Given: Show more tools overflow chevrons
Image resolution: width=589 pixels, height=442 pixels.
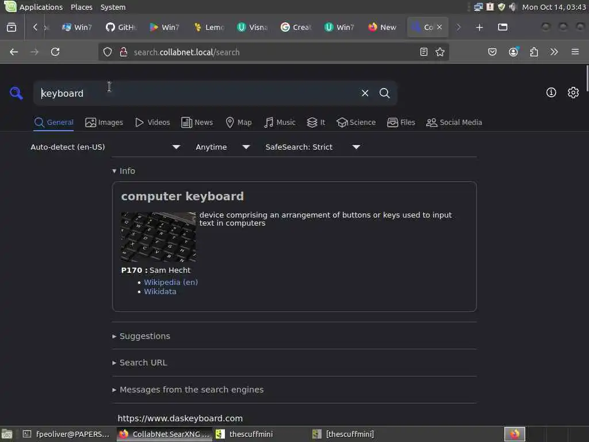Looking at the screenshot, I should point(554,52).
